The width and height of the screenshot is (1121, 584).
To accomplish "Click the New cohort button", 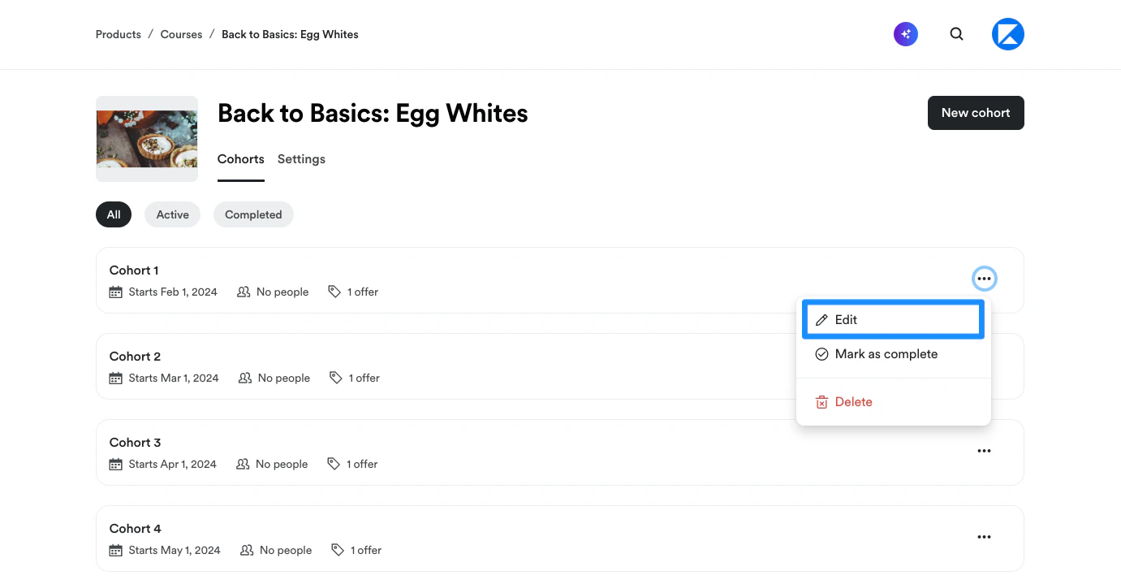I will coord(975,113).
